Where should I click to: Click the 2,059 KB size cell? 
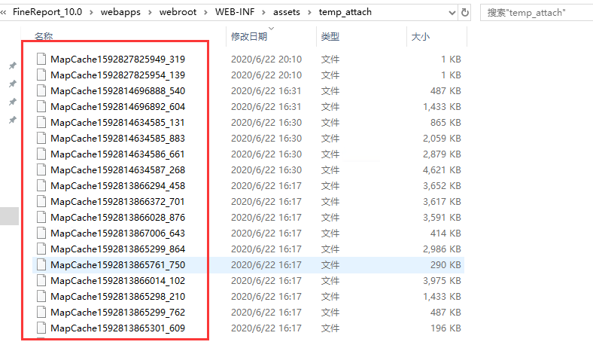coord(442,138)
